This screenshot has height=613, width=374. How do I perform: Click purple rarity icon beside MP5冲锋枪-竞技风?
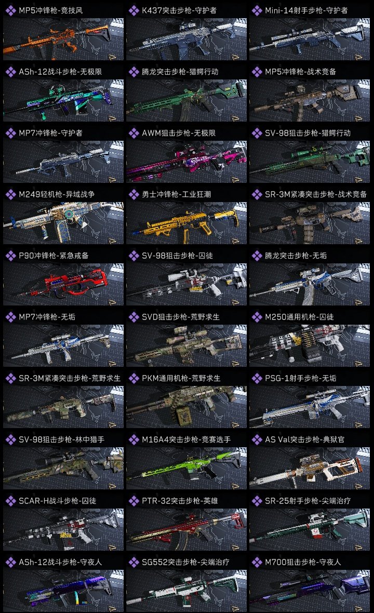pyautogui.click(x=10, y=10)
